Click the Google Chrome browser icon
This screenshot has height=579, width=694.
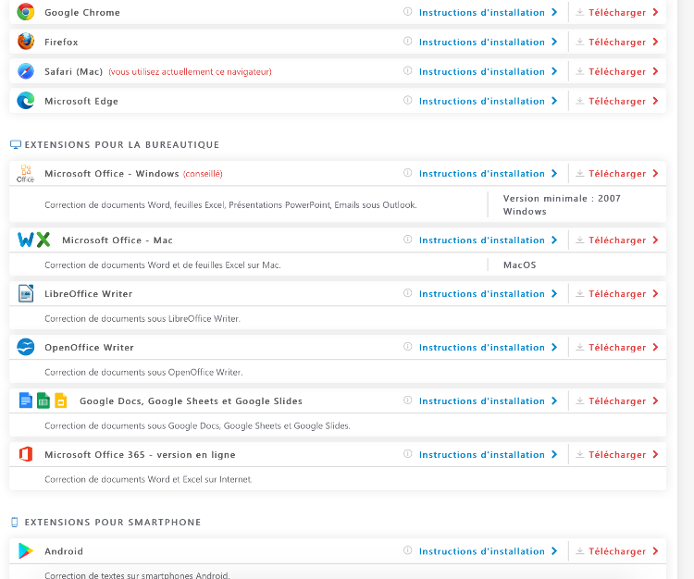click(x=26, y=12)
